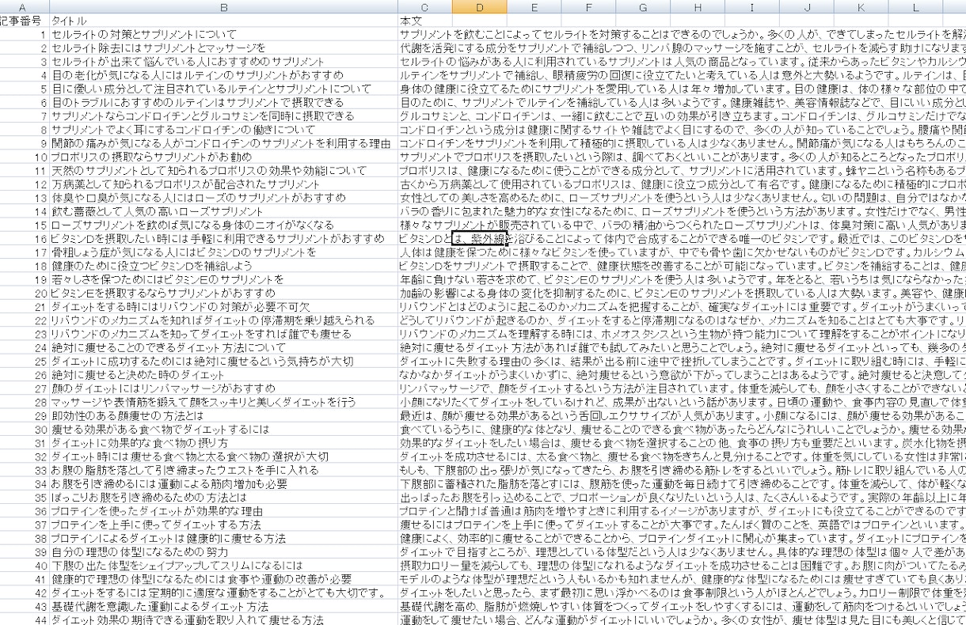Click body text starting "ビタミンDは、紫外線を浴びる"
This screenshot has height=625, width=966.
[x=682, y=238]
